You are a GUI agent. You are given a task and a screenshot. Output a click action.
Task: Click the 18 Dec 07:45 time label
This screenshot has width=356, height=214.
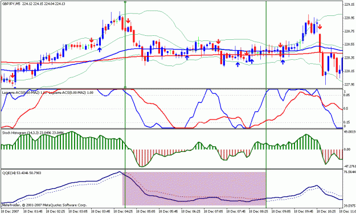coord(236,211)
